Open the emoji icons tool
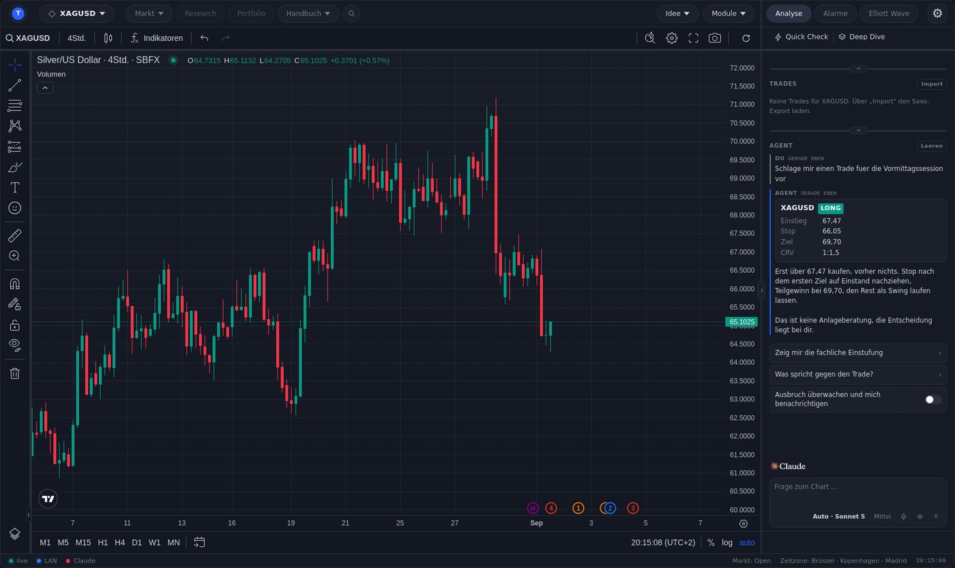 pyautogui.click(x=14, y=208)
